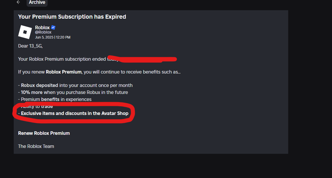Click the Jun 5, 2025 timestamp
This screenshot has width=332, height=178.
[x=52, y=37]
